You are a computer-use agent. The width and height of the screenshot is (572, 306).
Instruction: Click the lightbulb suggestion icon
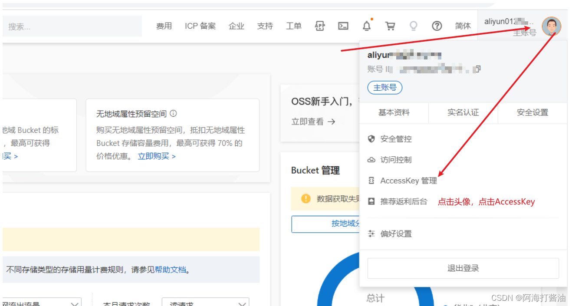(x=413, y=26)
